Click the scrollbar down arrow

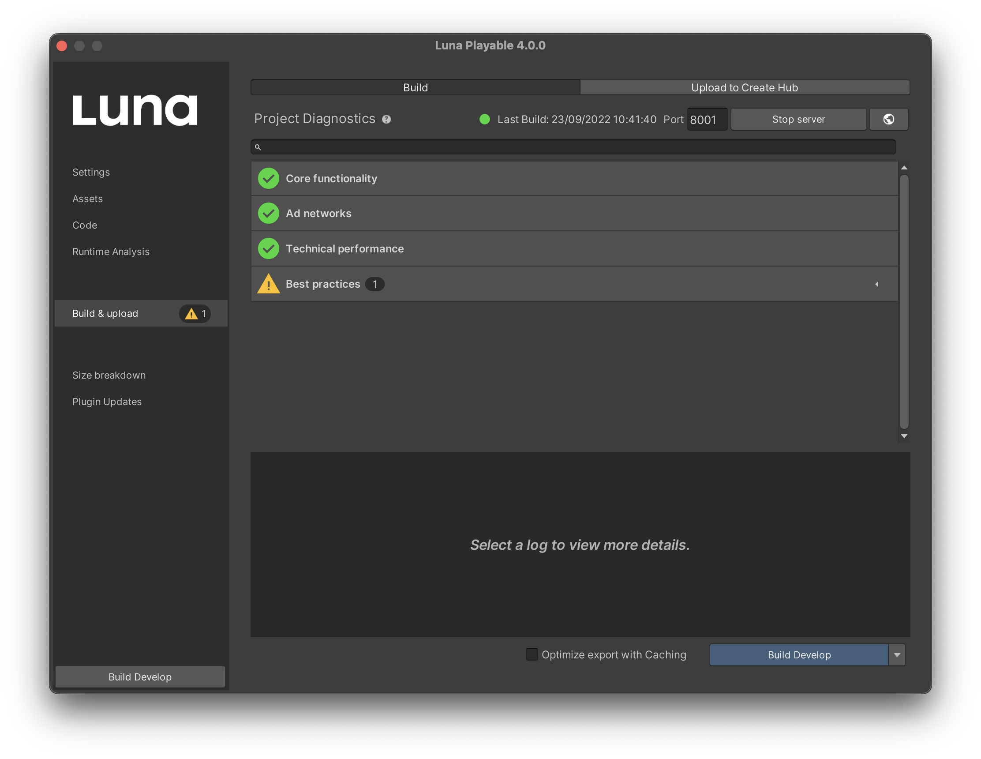(x=904, y=436)
